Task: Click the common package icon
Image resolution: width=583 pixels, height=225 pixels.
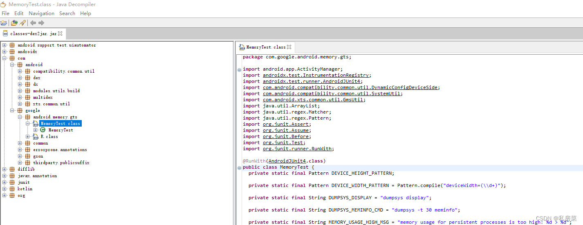Action: (x=27, y=143)
